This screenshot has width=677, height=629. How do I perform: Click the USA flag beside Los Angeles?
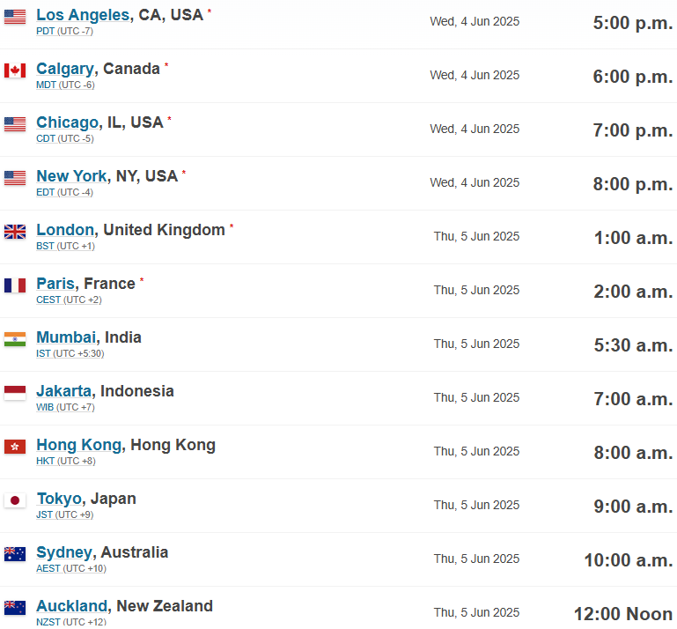click(15, 17)
